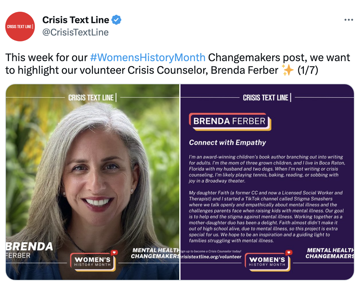Click the Crisis Text Line display name
The height and width of the screenshot is (287, 361).
pyautogui.click(x=76, y=20)
